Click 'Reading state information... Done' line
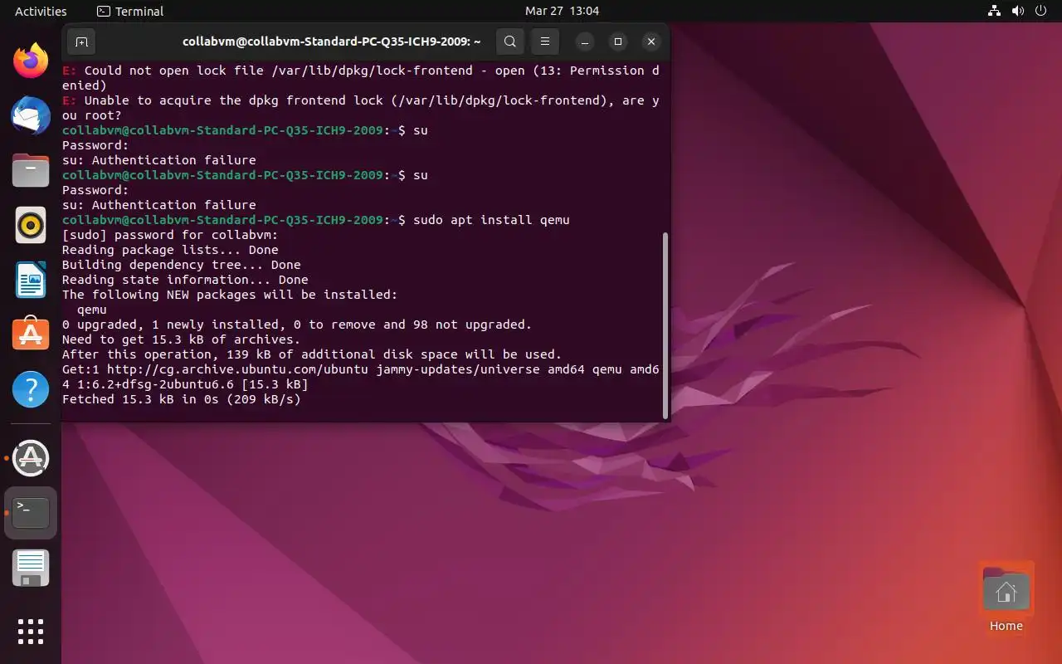 185,280
